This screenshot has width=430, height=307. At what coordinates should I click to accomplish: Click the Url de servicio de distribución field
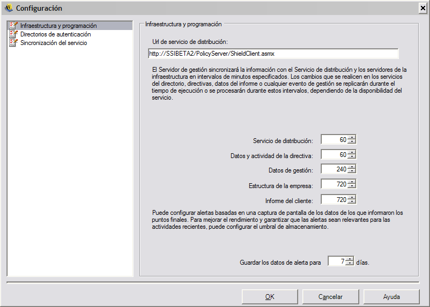pos(273,54)
